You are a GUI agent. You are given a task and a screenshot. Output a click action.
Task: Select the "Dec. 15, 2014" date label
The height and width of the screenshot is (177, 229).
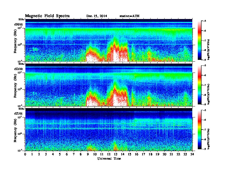point(97,16)
